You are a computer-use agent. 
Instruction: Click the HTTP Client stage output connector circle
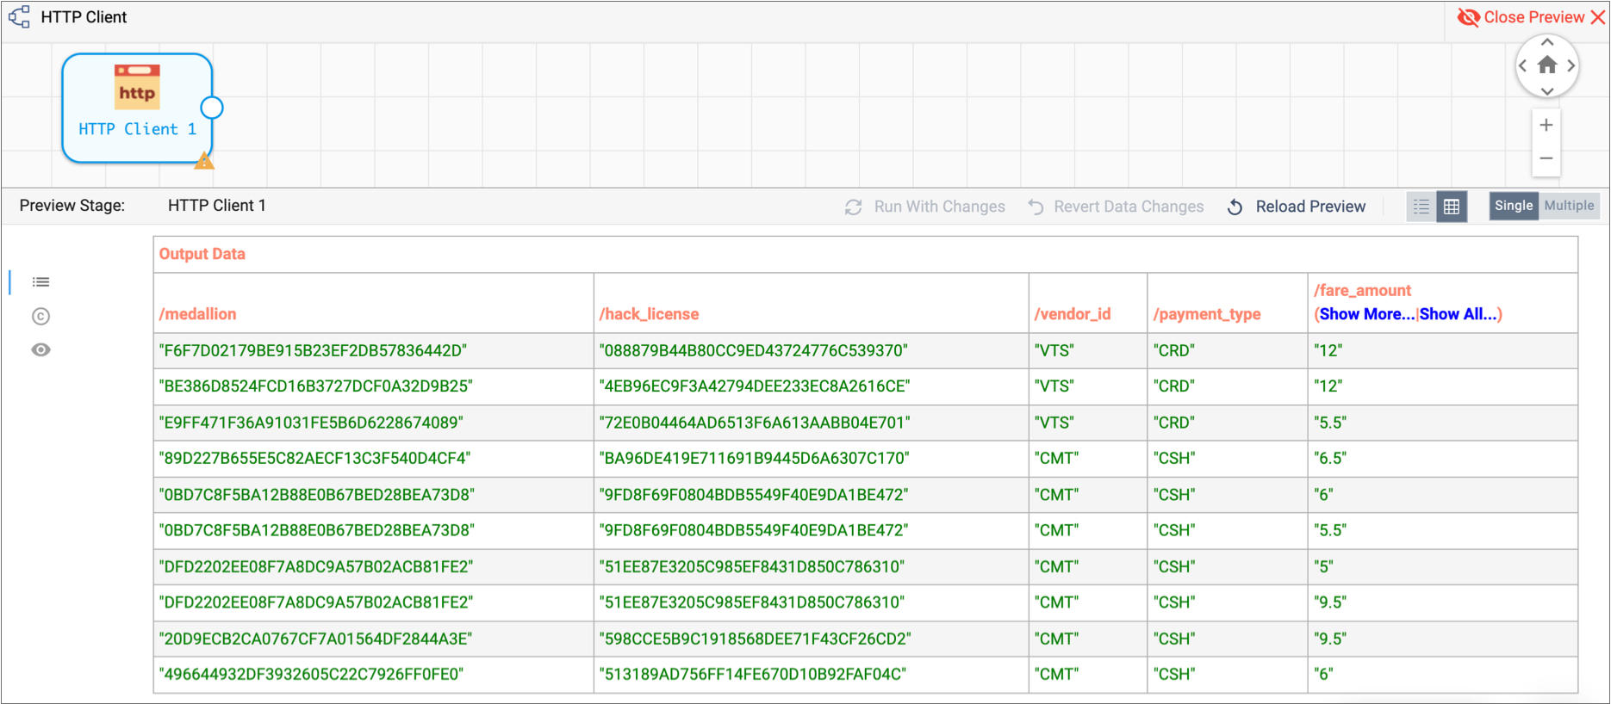click(212, 108)
